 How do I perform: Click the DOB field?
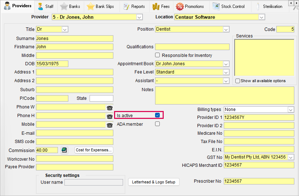pos(52,64)
